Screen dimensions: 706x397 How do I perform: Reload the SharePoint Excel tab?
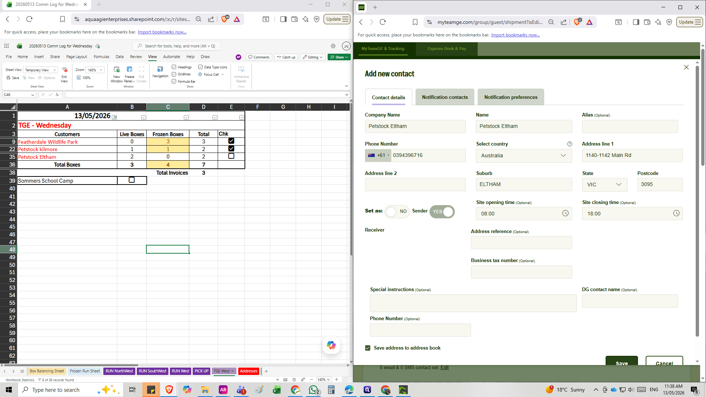pos(29,19)
